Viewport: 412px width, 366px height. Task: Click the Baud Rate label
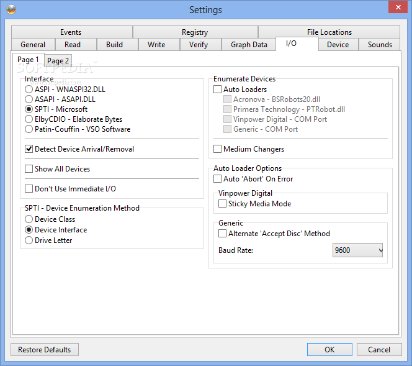pos(235,250)
